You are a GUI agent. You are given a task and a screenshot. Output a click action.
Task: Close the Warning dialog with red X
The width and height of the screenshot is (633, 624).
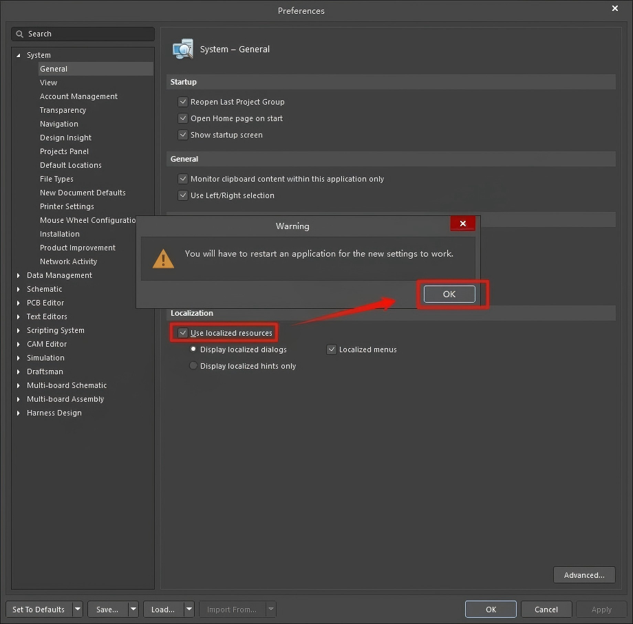462,224
